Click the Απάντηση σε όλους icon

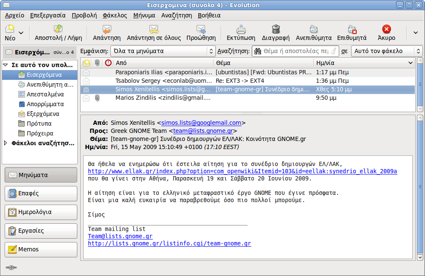pyautogui.click(x=154, y=29)
